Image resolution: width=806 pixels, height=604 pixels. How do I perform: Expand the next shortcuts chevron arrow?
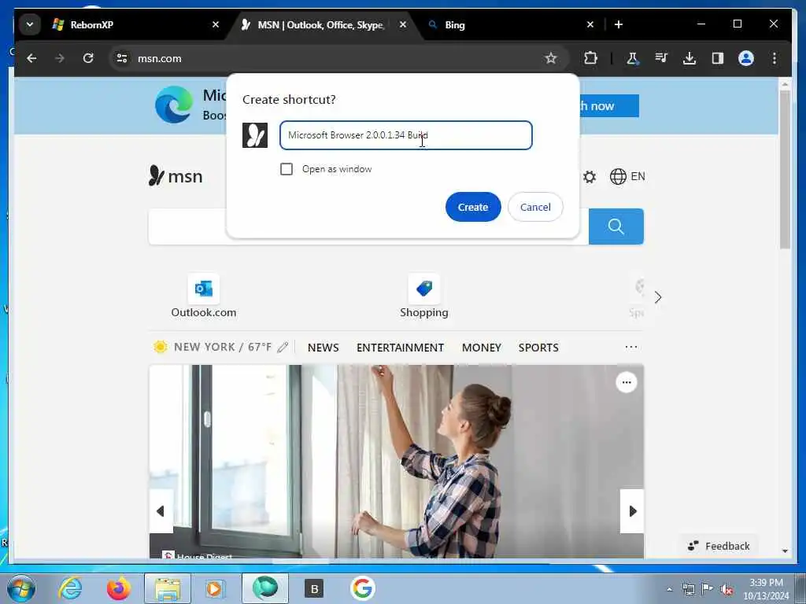pos(658,297)
